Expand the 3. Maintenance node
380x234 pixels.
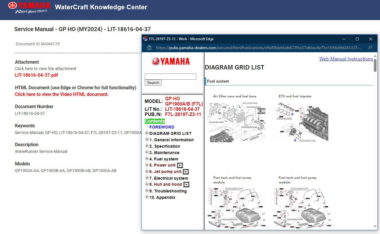(147, 152)
